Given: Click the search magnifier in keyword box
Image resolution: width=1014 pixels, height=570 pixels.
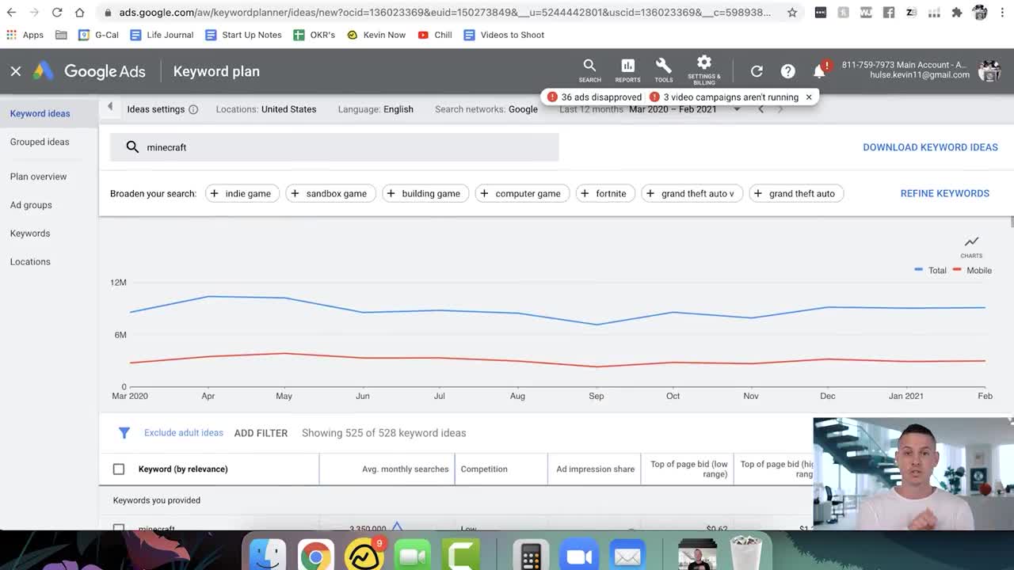Looking at the screenshot, I should click(132, 146).
